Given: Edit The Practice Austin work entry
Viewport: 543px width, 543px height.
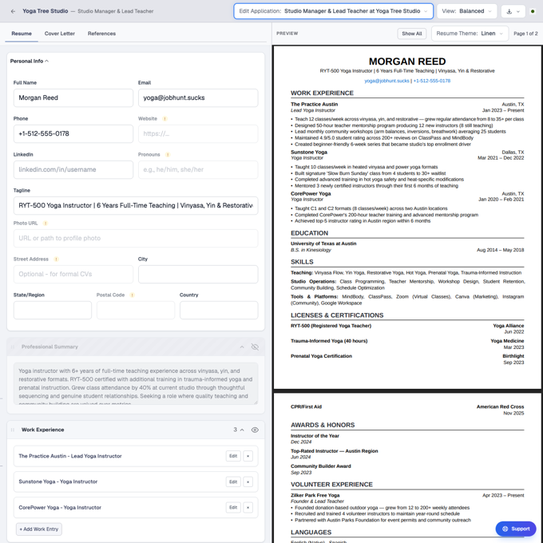Looking at the screenshot, I should (233, 456).
